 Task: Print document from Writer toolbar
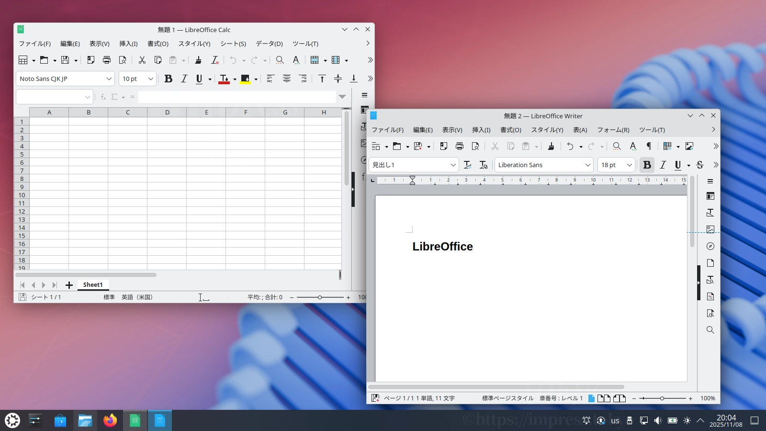[x=460, y=146]
